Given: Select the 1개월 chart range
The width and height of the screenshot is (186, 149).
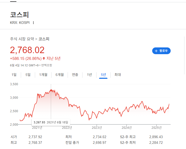Looking at the screenshot, I should click(x=43, y=75).
